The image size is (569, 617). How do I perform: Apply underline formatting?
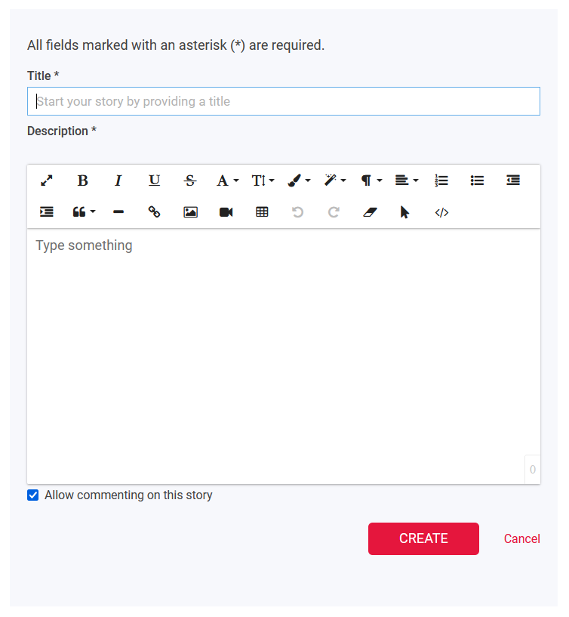154,180
